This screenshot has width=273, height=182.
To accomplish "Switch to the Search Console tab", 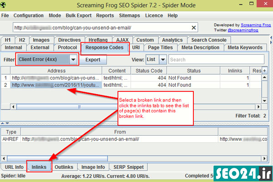I will pyautogui.click(x=209, y=40).
